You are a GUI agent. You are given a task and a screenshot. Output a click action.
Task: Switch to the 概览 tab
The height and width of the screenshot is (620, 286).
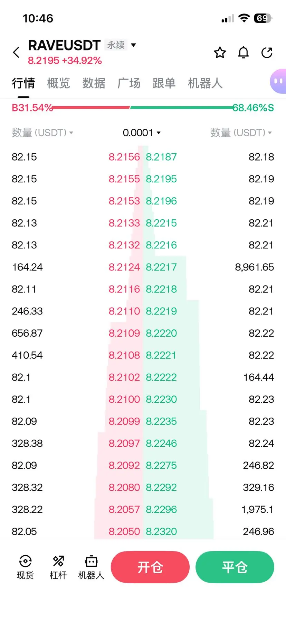pos(59,83)
